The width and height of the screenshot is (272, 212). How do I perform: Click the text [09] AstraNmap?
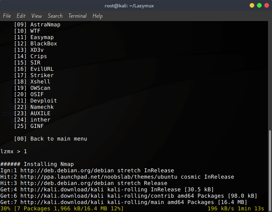[x=37, y=25]
